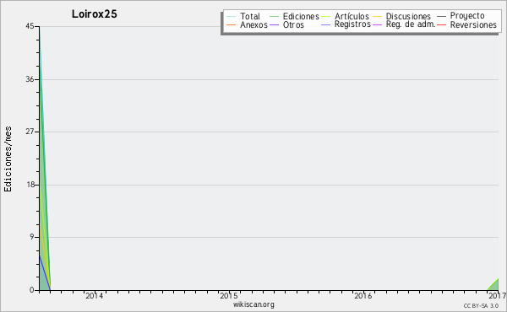Screen dimensions: 507x312
Task: Click the blue Registros line near chart start
Action: 45,272
